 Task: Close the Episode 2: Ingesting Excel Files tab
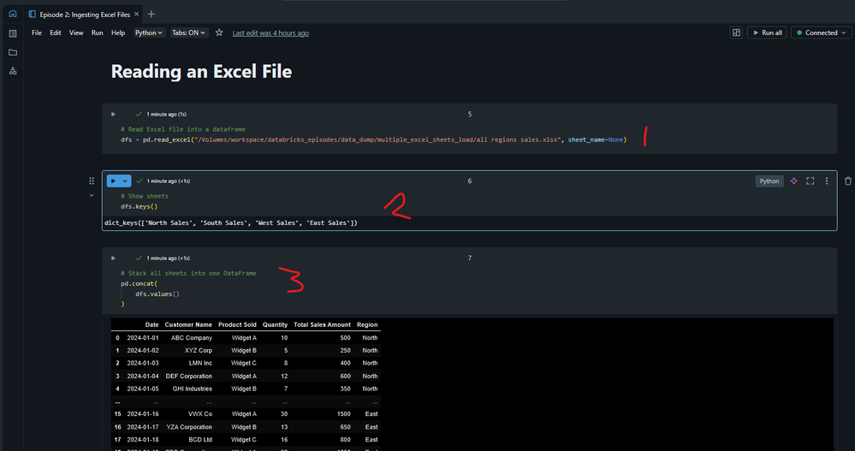click(x=136, y=14)
